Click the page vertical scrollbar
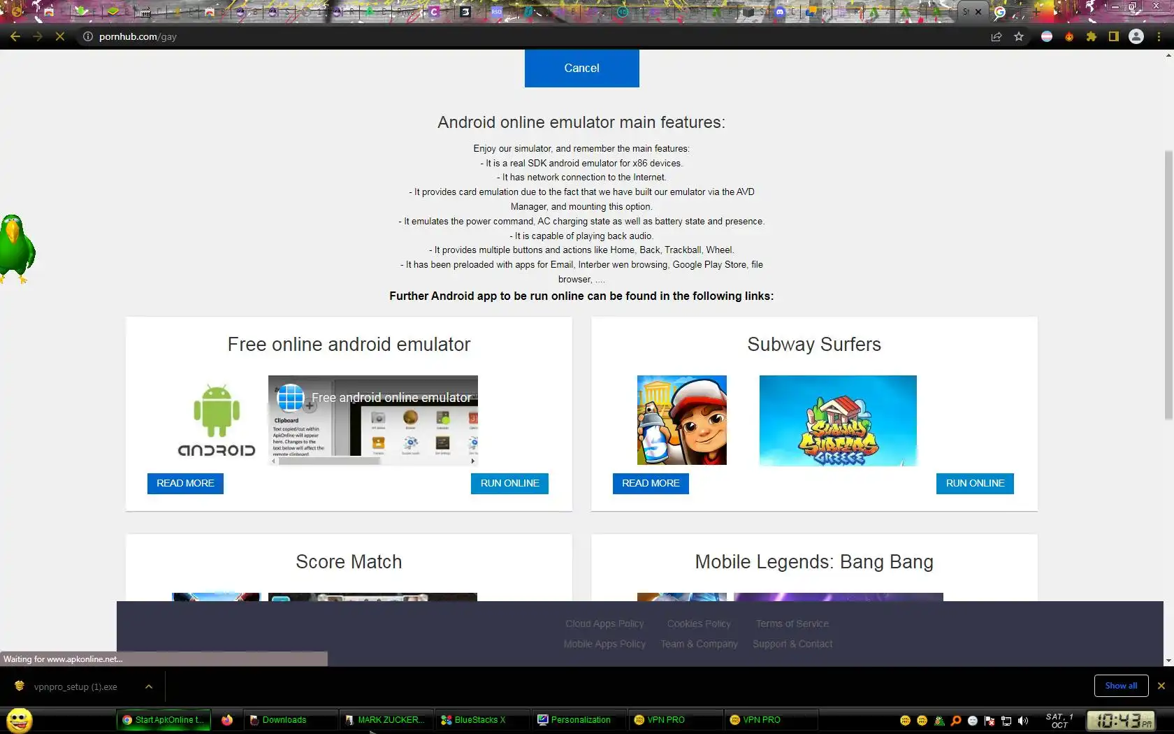This screenshot has height=734, width=1174. pyautogui.click(x=1168, y=285)
